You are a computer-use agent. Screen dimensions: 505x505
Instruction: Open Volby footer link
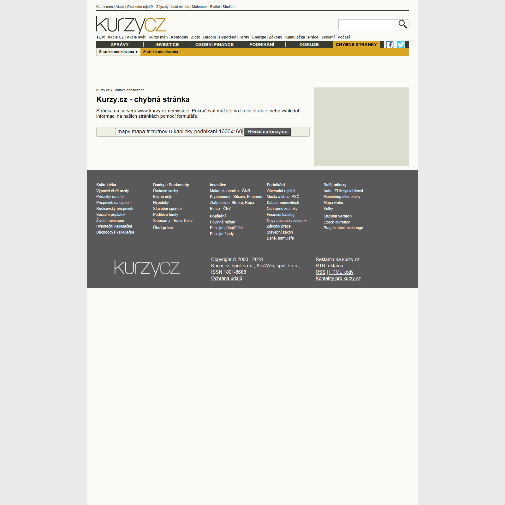[x=328, y=209]
